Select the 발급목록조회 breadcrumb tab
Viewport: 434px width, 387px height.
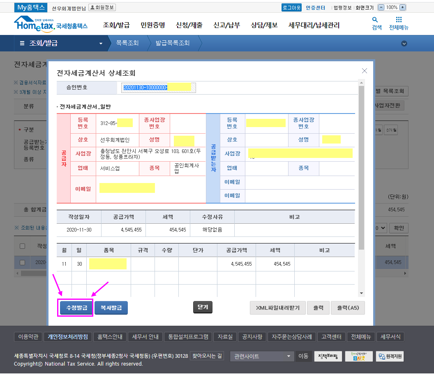tap(173, 43)
